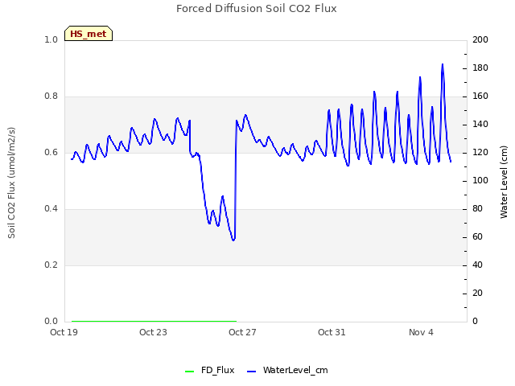Click the 180 right axis tick label
The width and height of the screenshot is (515, 386).
(480, 68)
